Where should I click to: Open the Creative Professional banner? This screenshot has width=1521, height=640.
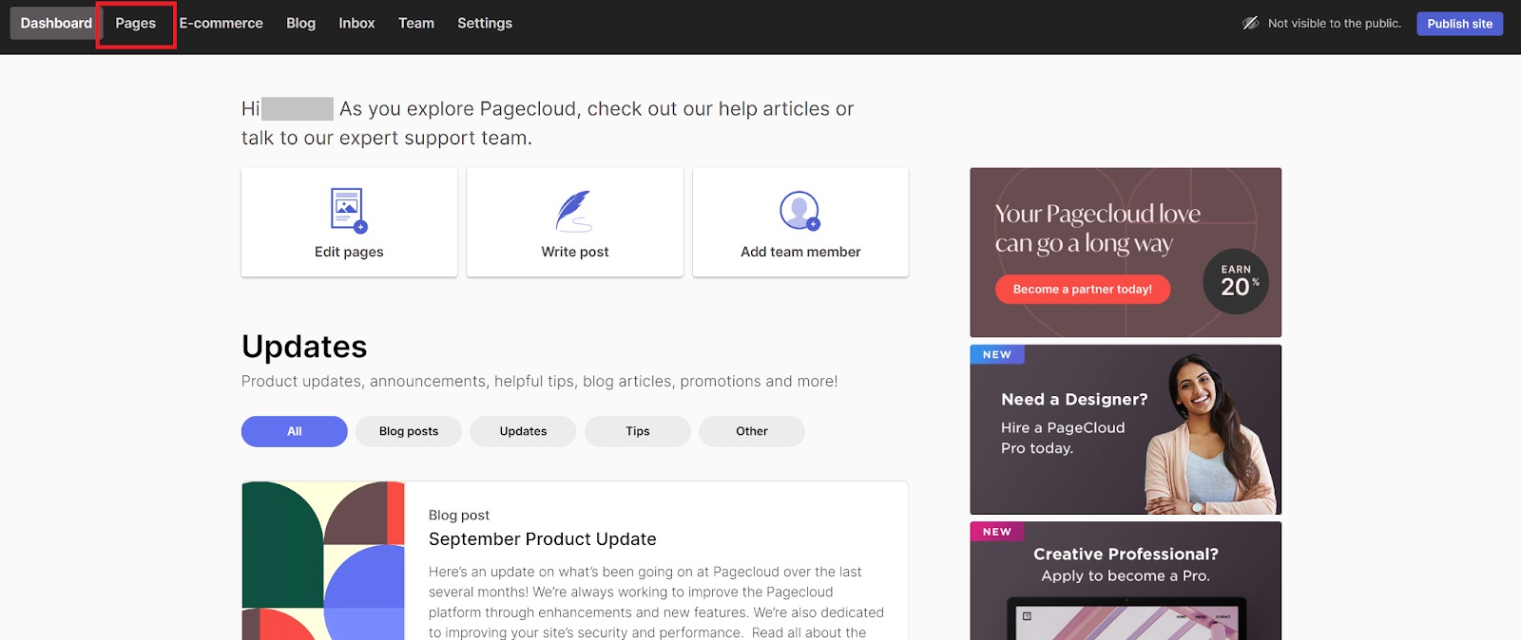click(x=1126, y=580)
